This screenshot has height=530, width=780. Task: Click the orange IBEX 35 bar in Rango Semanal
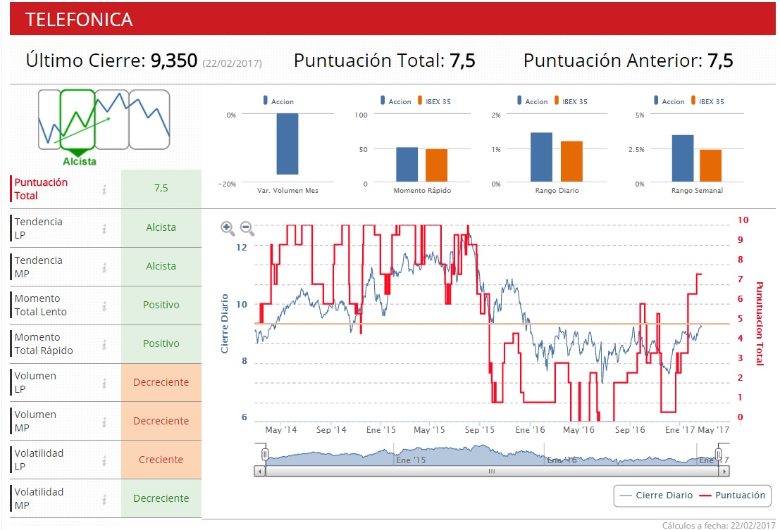coord(710,166)
